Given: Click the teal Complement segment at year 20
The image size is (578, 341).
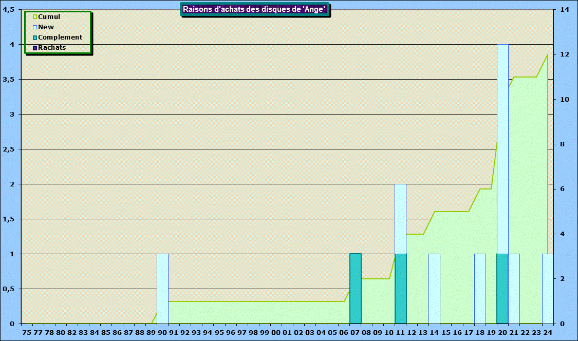Looking at the screenshot, I should (502, 289).
